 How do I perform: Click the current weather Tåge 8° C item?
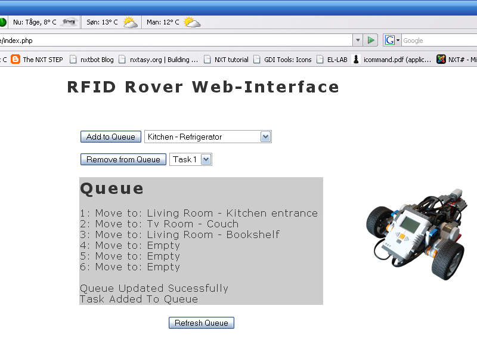(x=45, y=22)
